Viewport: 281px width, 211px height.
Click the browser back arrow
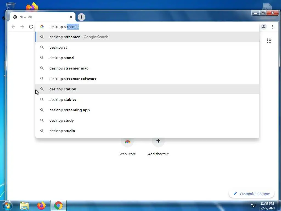click(x=13, y=27)
